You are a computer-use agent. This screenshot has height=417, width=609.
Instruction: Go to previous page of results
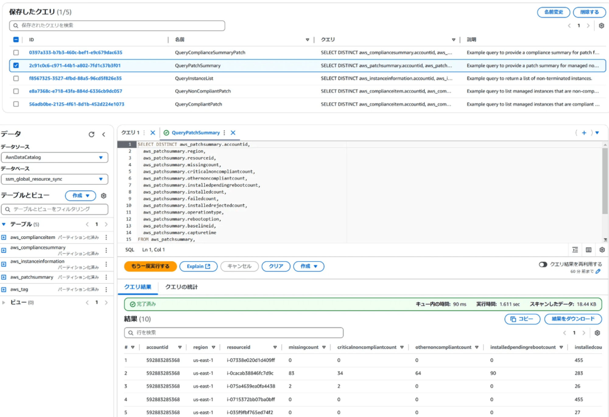tap(565, 333)
